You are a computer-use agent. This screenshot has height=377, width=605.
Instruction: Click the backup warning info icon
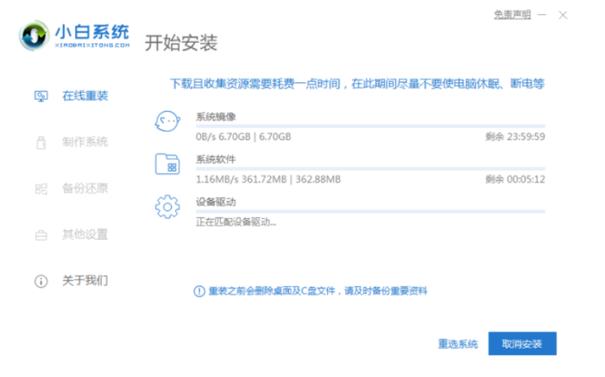(199, 290)
